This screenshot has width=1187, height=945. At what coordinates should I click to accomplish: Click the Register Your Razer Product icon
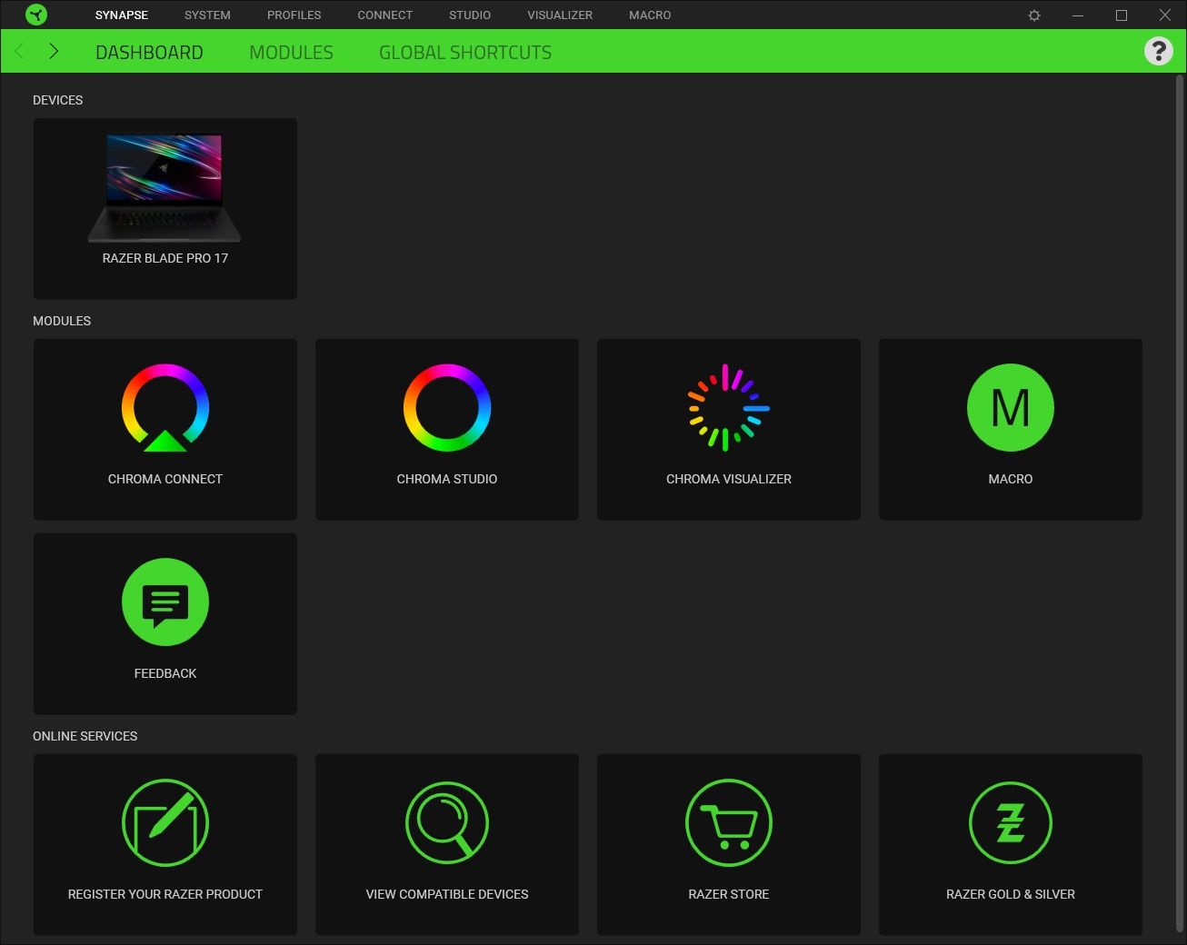click(x=165, y=822)
